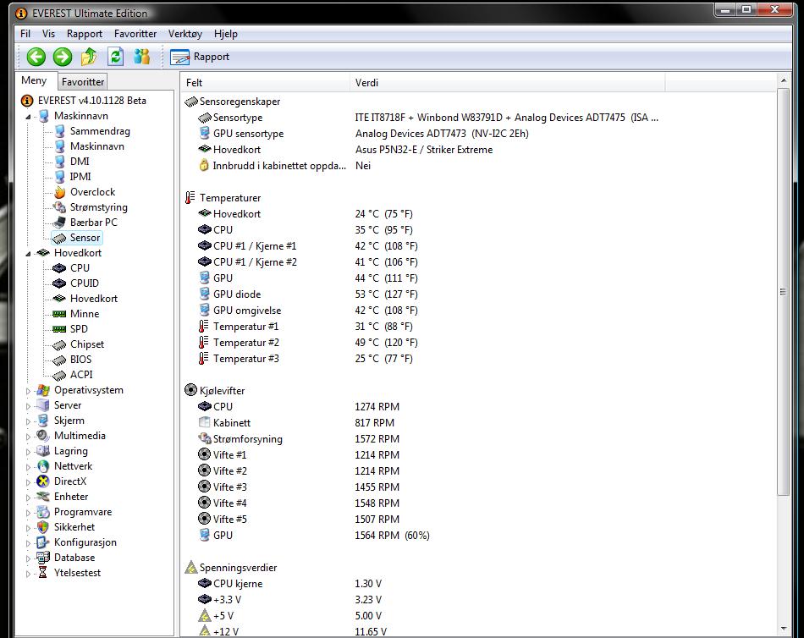Expand the Multimedia node
Image resolution: width=804 pixels, height=638 pixels.
[x=28, y=437]
